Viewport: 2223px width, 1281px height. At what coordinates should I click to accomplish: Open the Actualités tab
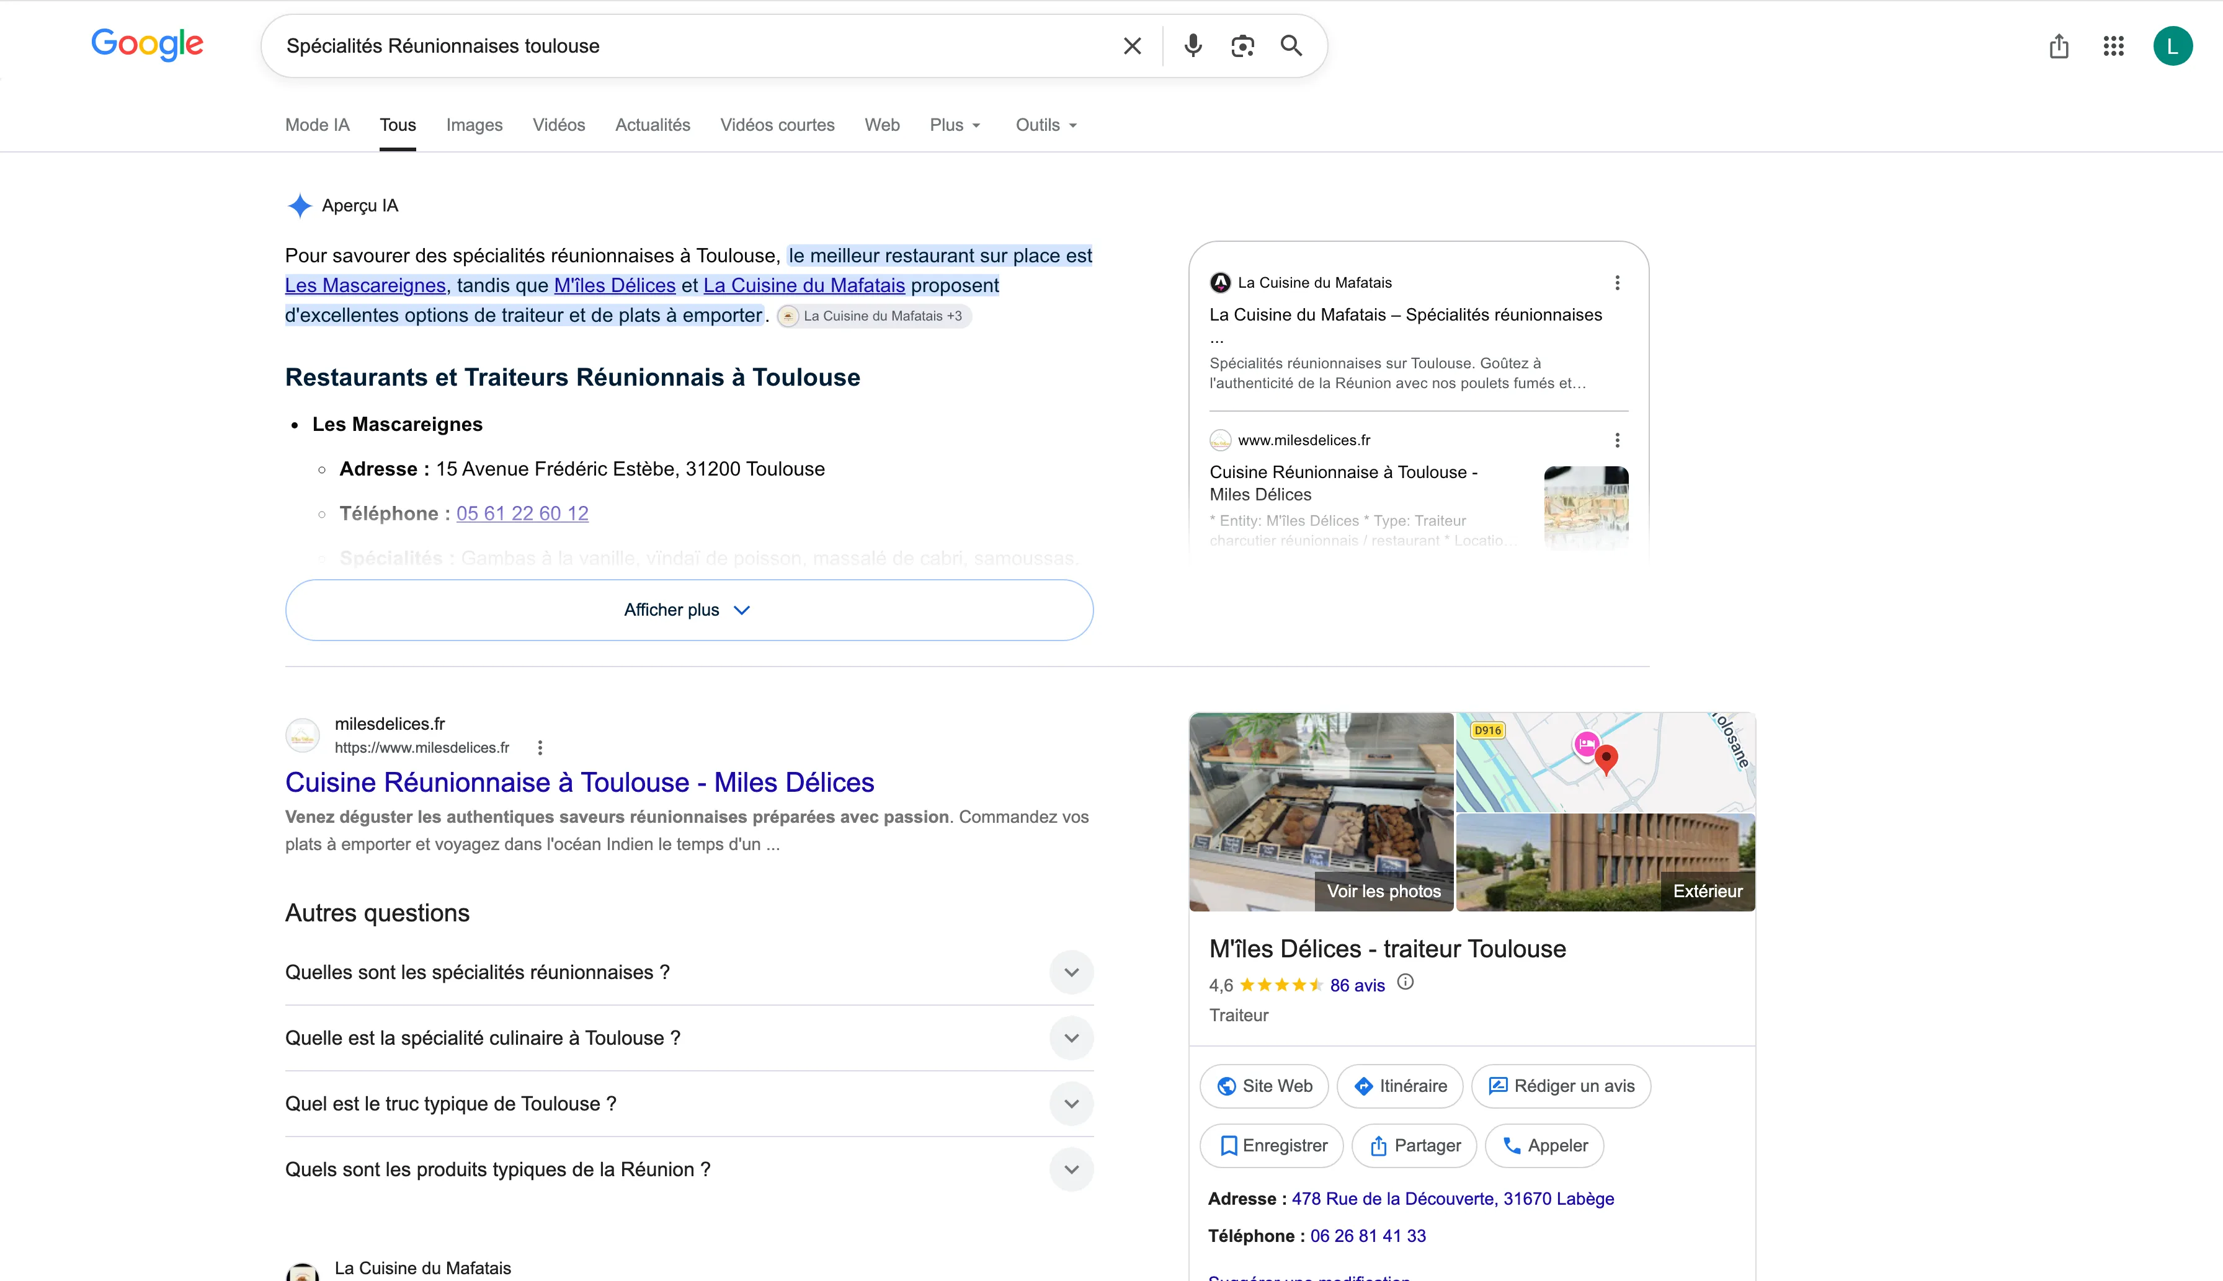pyautogui.click(x=652, y=125)
